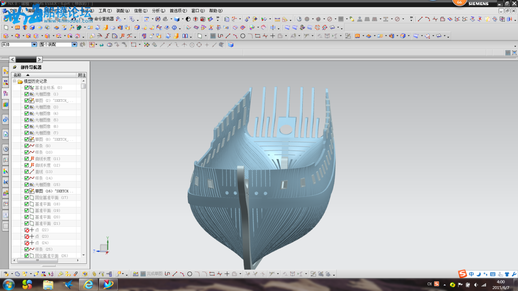The image size is (518, 291).
Task: Sort the navigator by 名称 column
Action: 44,75
